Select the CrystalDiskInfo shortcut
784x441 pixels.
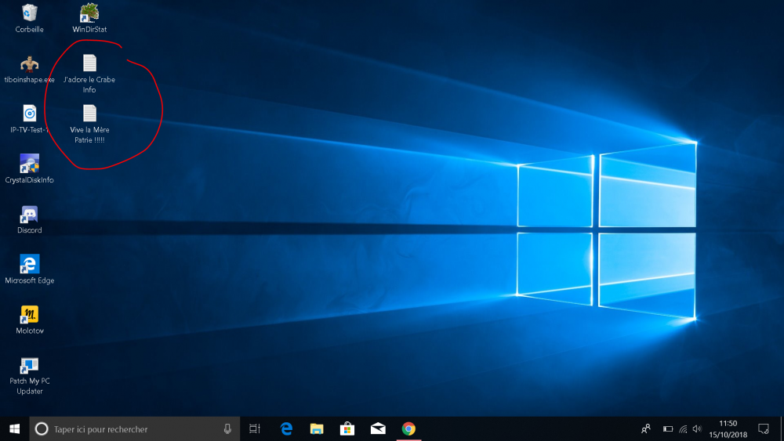29,164
